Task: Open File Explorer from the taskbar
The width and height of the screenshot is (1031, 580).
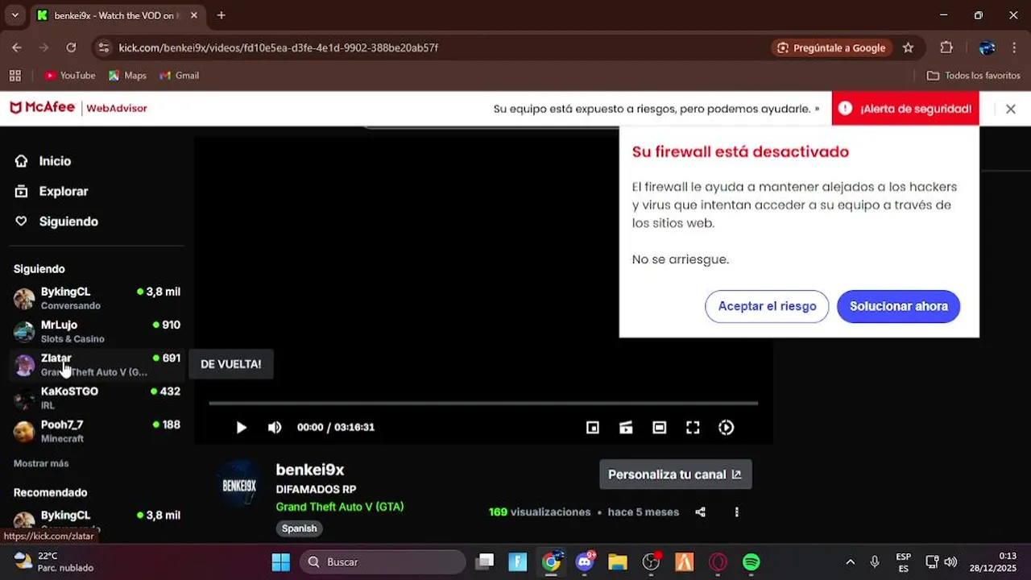Action: [x=618, y=562]
